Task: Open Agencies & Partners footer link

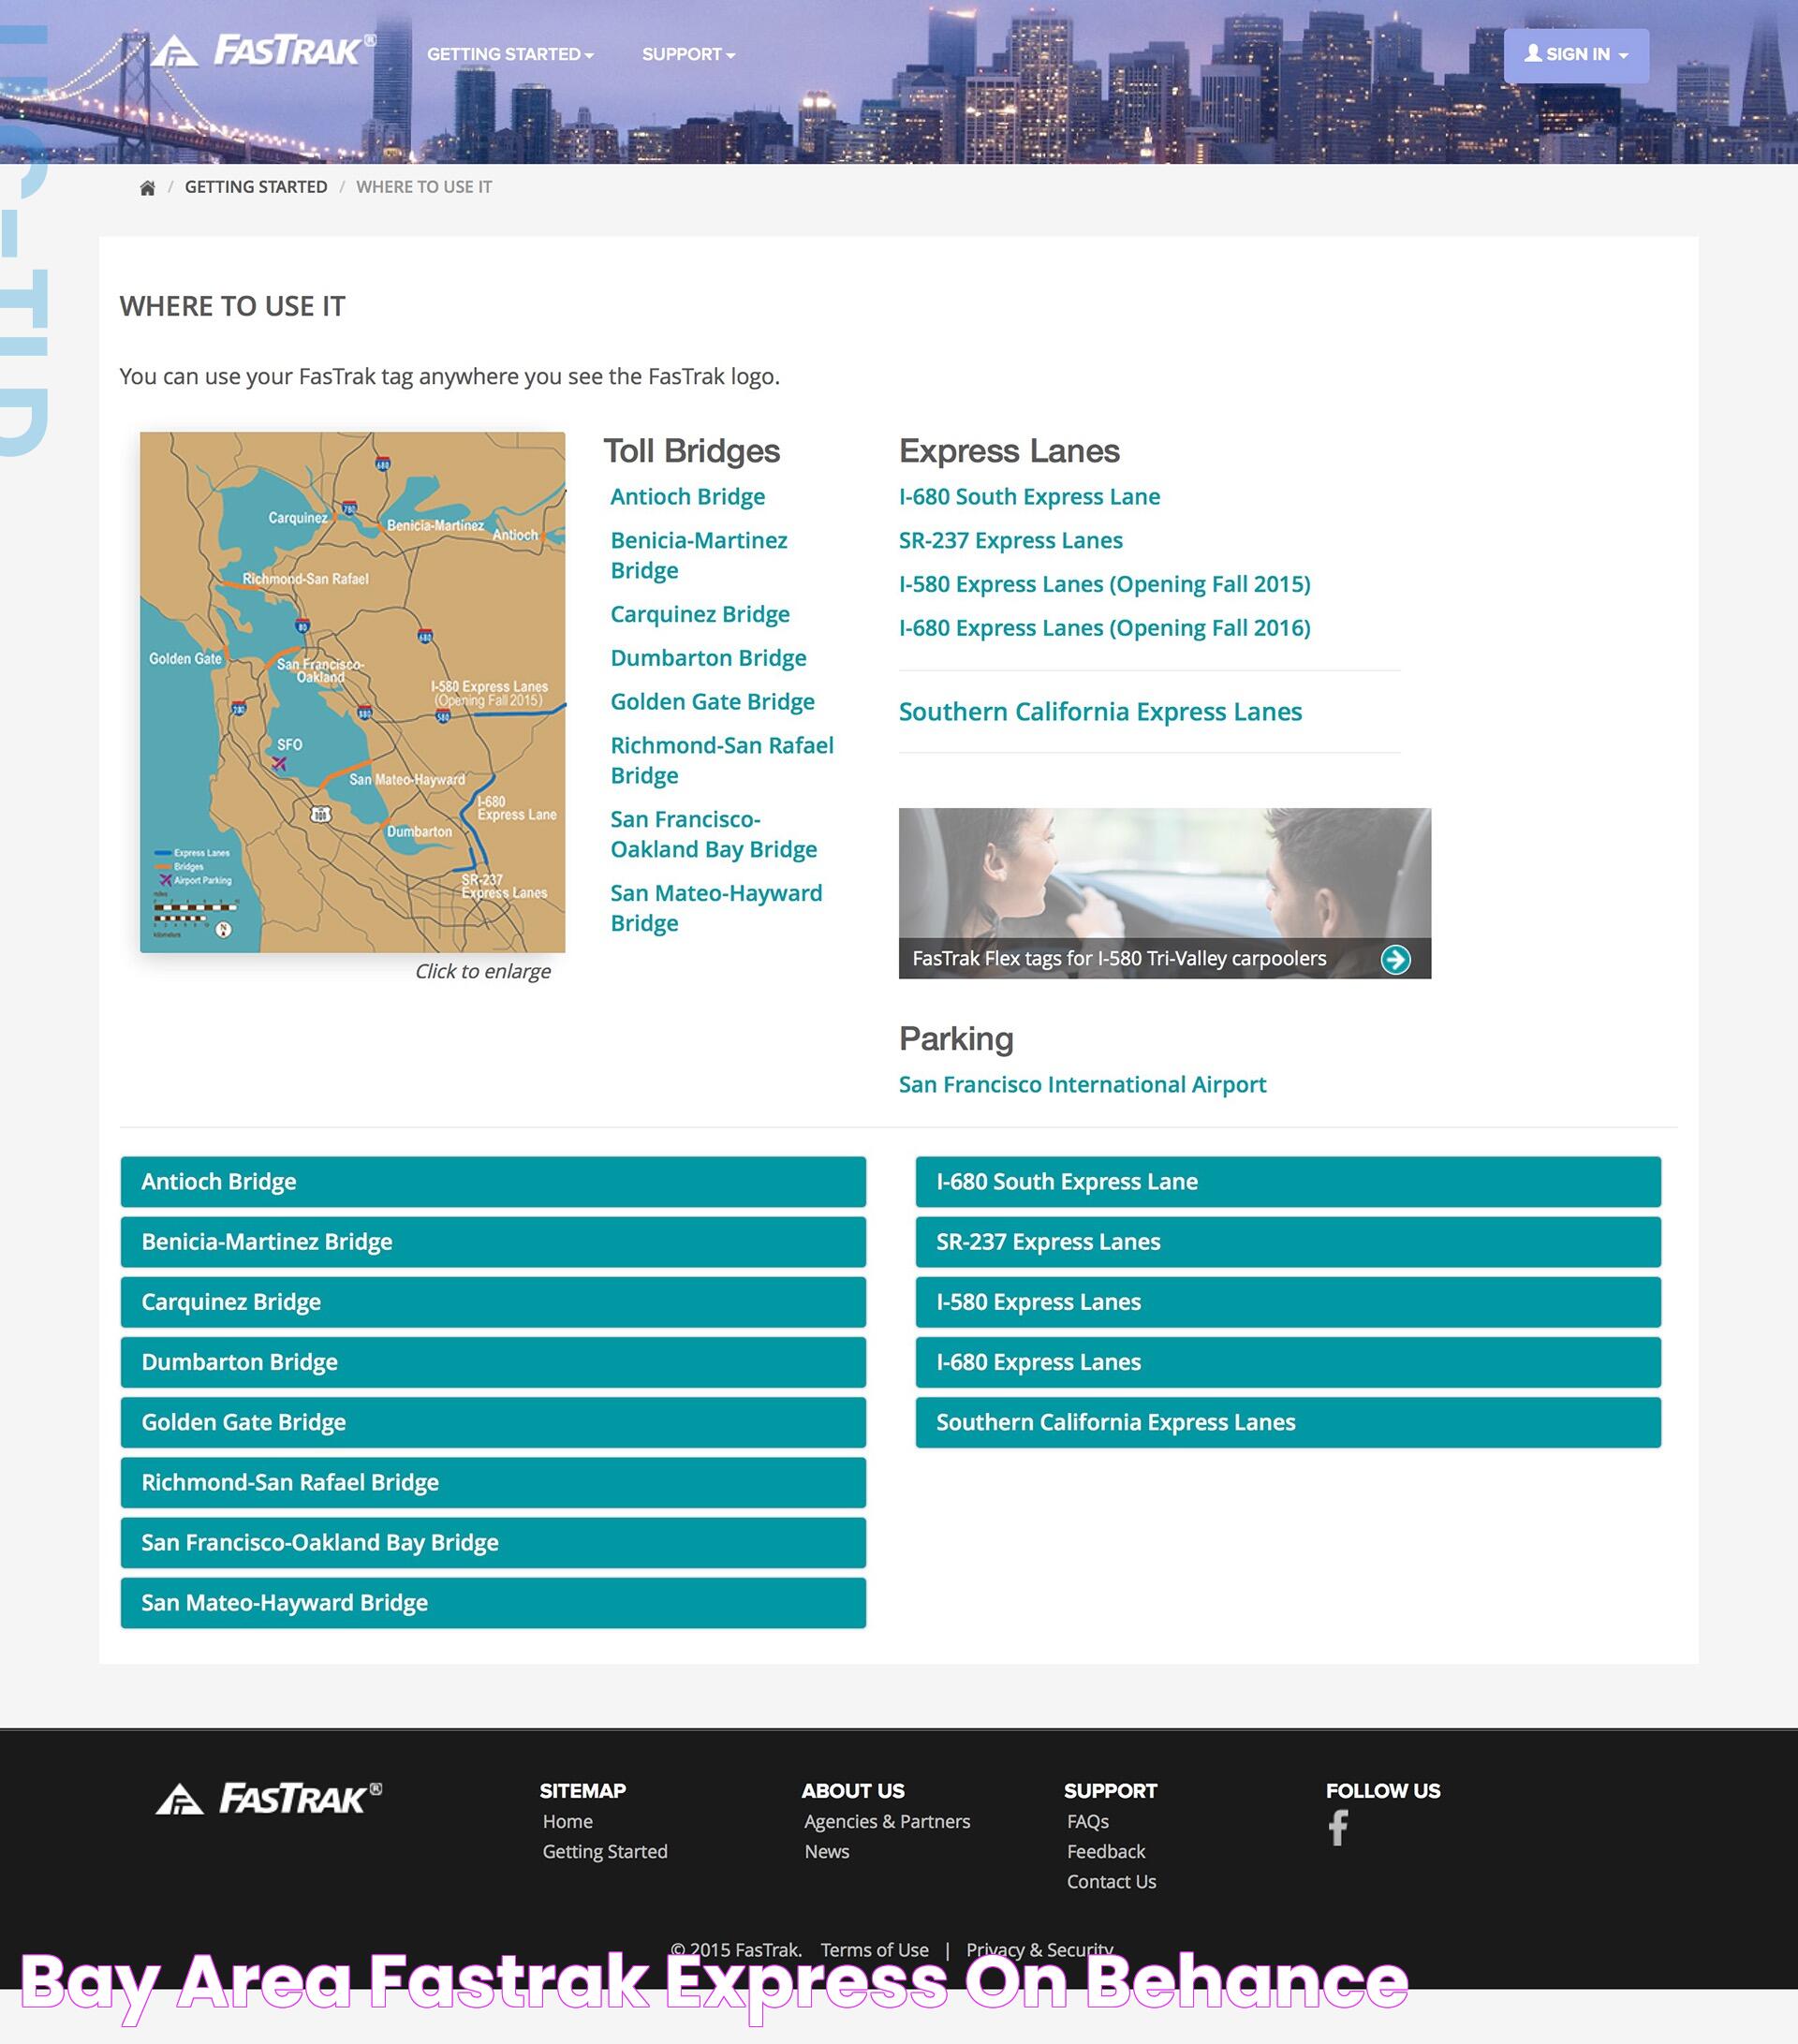Action: [x=887, y=1822]
